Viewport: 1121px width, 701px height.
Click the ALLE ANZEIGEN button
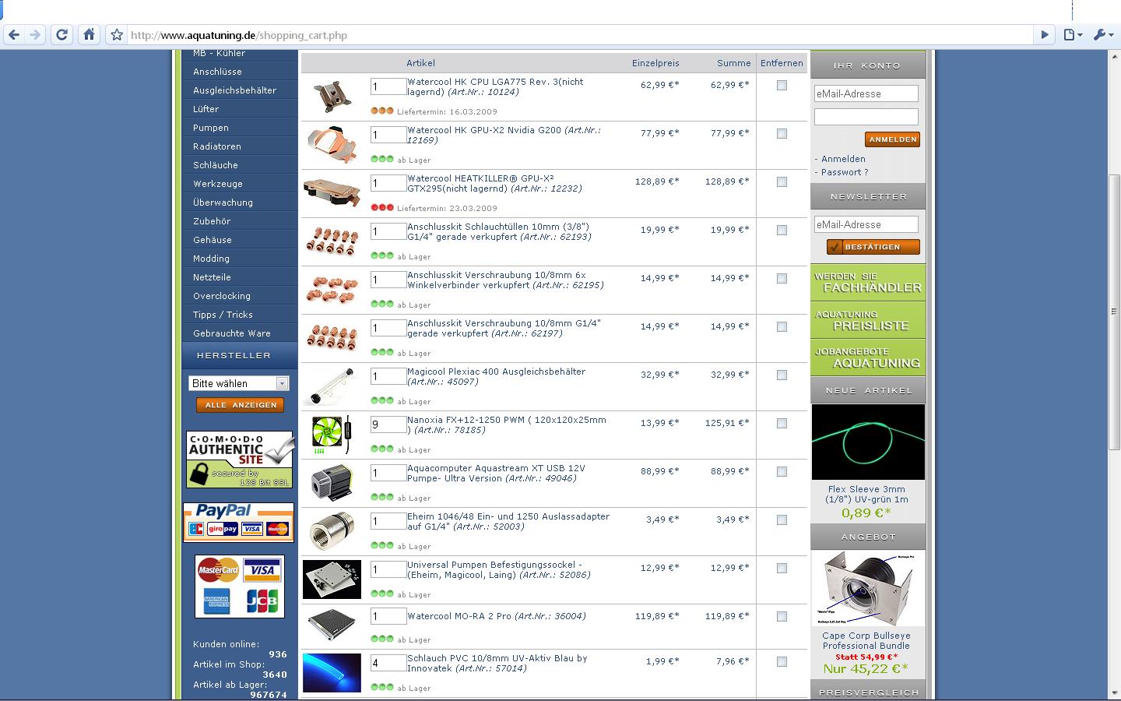tap(240, 405)
